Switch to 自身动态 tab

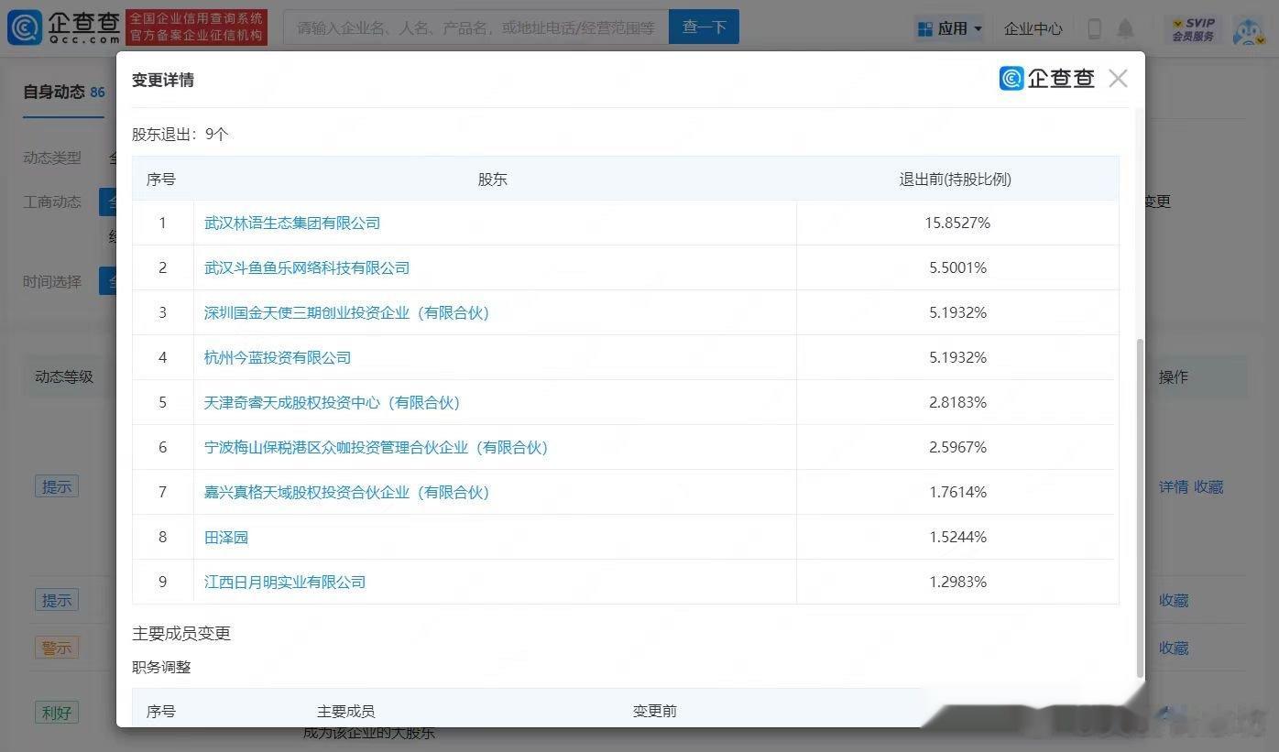[63, 93]
